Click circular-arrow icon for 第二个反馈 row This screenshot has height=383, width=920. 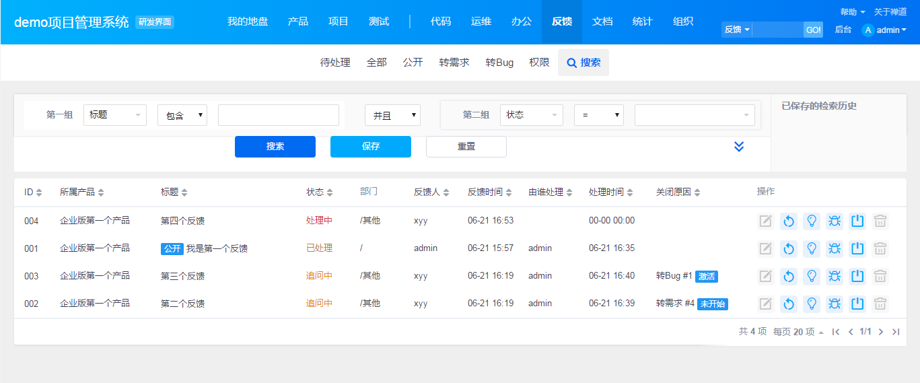click(789, 304)
